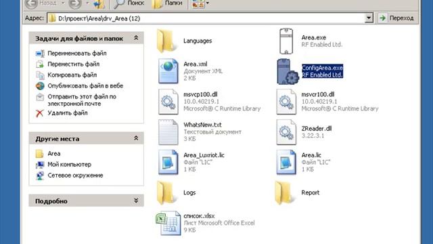Expand the Подробно panel
Viewport: 433px width, 244px height.
tap(136, 201)
